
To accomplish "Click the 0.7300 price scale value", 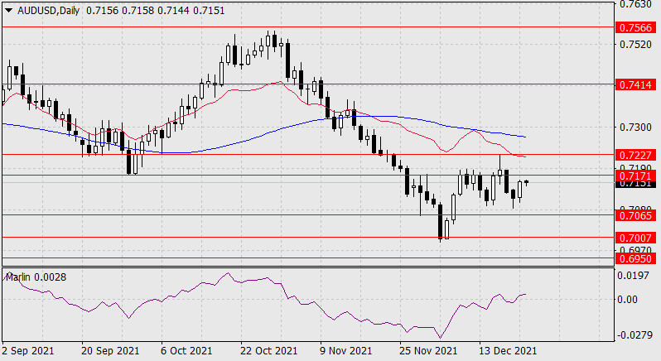I will (635, 128).
